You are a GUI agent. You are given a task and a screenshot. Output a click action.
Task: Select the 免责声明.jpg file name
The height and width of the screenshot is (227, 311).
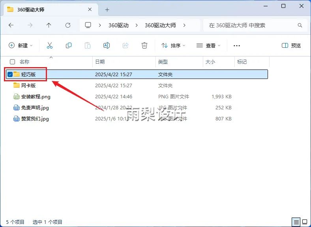[35, 108]
